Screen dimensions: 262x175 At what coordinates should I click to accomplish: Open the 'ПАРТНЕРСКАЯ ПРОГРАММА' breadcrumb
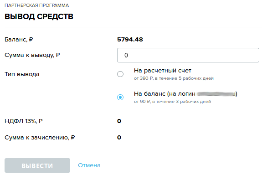[36, 5]
